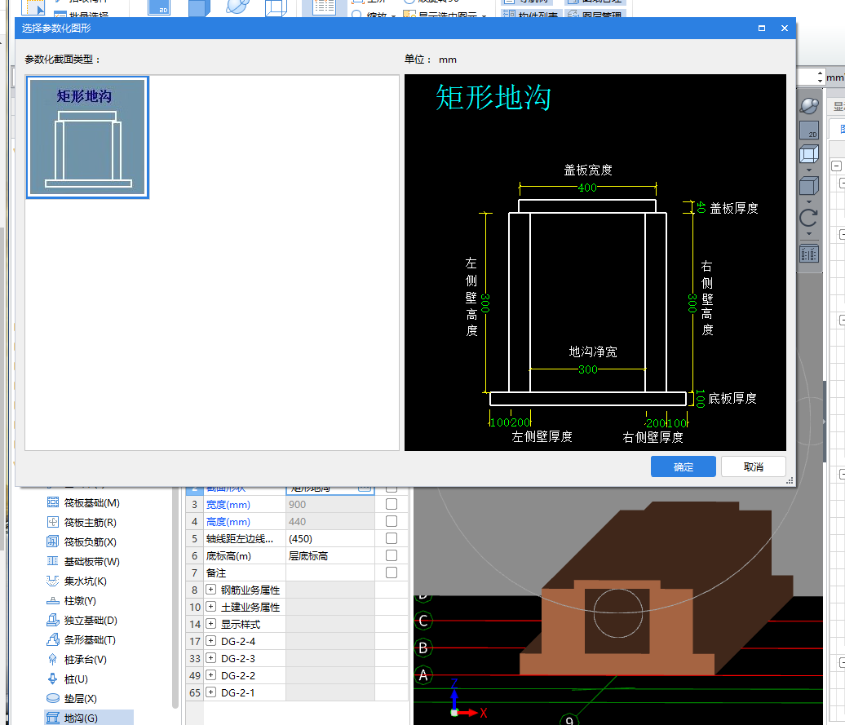This screenshot has width=845, height=725.
Task: Click the stepper arrows beside mm field
Action: coord(820,77)
